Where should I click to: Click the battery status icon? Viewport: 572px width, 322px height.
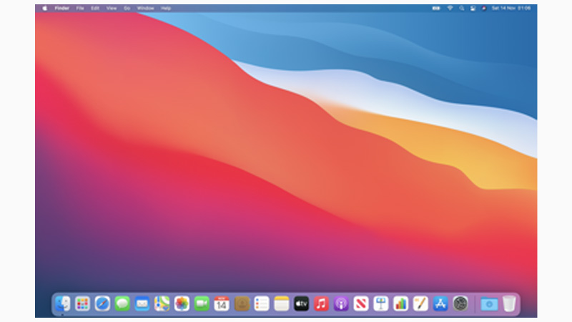point(436,8)
